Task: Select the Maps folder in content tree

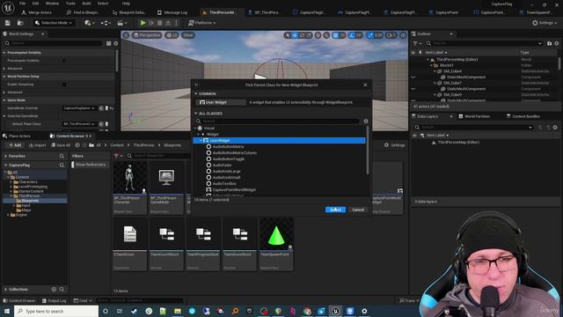Action: (26, 210)
